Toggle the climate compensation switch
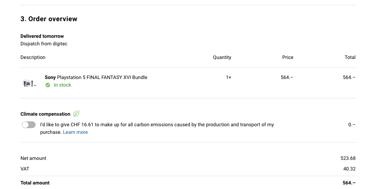 29,125
